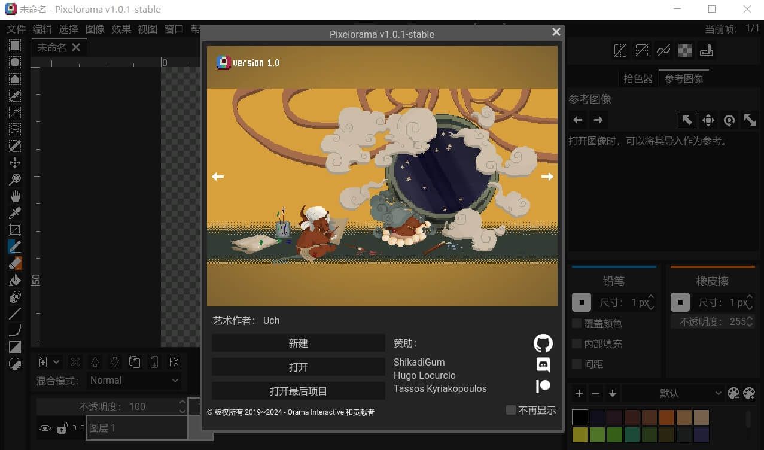Select the Eraser tool in toolbar
764x450 pixels.
coord(15,263)
